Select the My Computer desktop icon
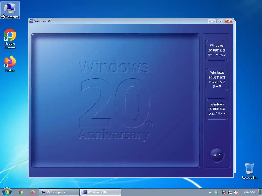 (10, 10)
